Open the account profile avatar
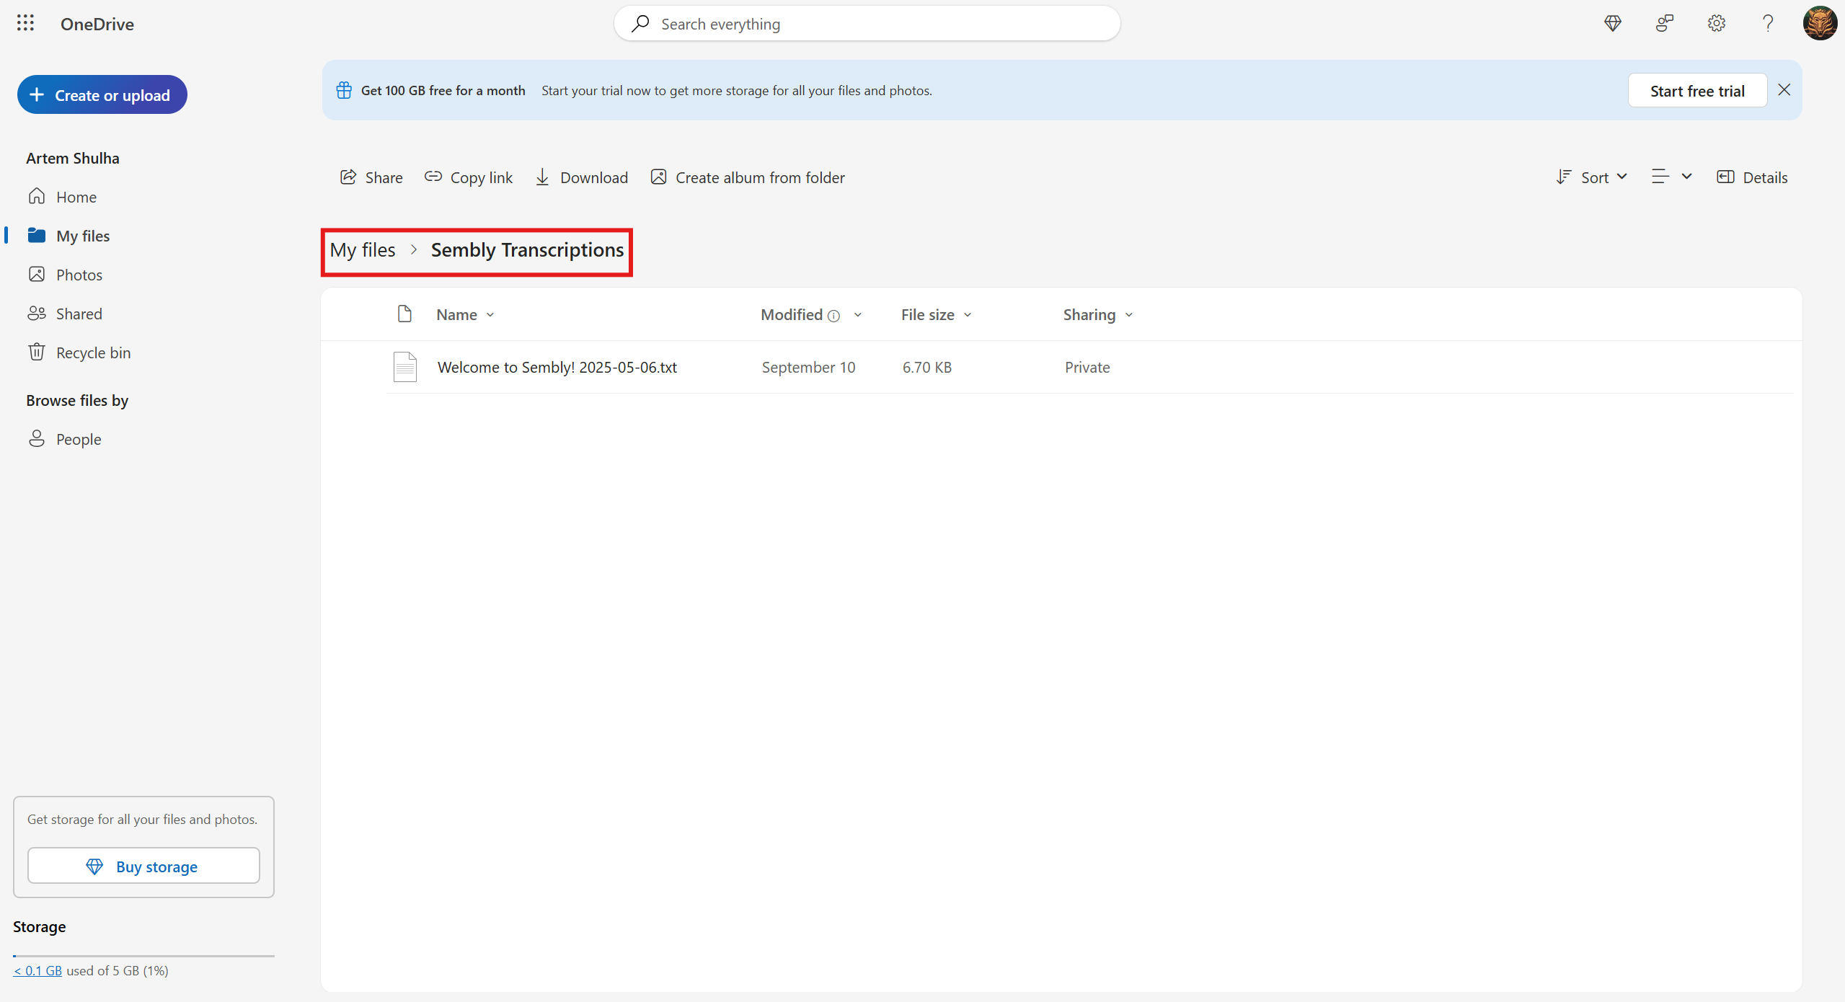 [1819, 23]
